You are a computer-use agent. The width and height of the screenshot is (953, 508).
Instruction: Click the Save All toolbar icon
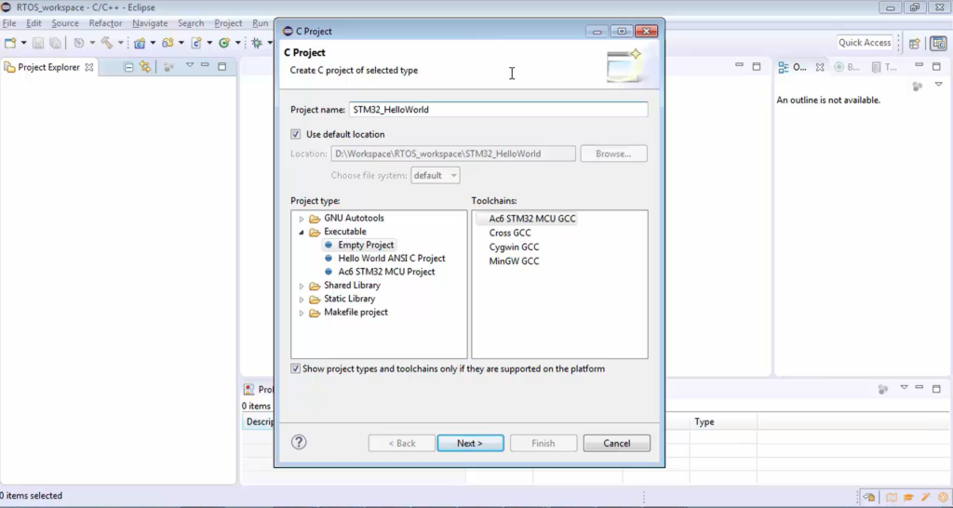click(x=55, y=43)
